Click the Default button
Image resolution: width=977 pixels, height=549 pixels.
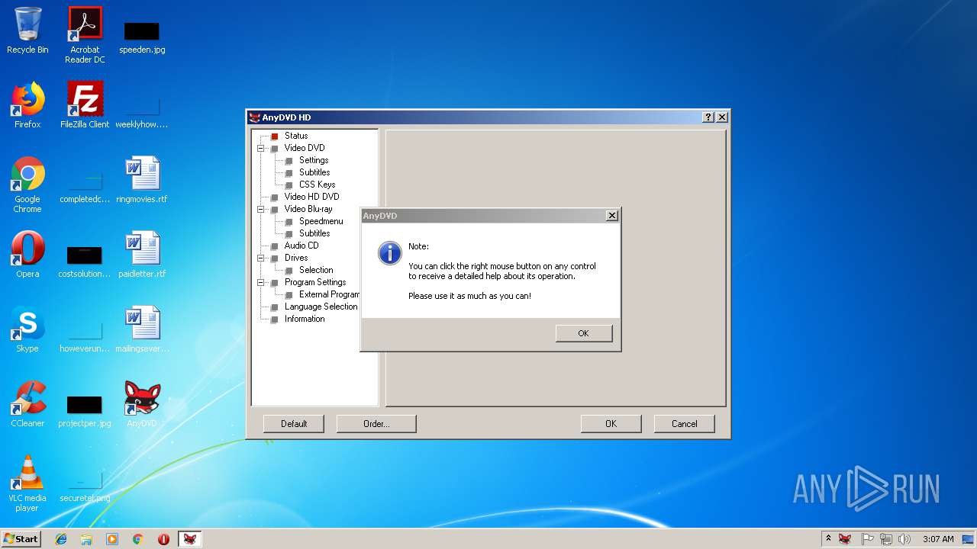click(294, 424)
